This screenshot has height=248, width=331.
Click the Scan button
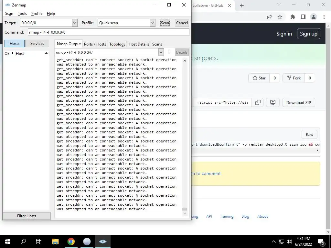165,23
